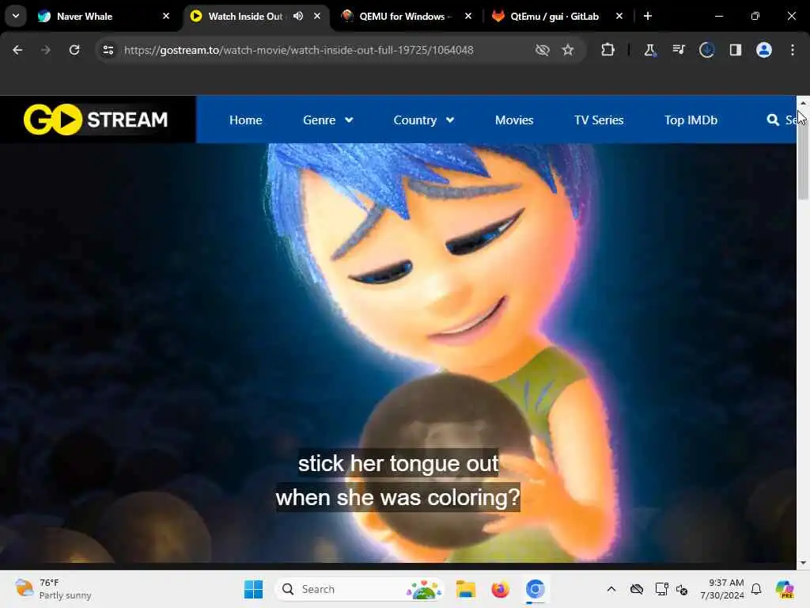
Task: Click the GoStream logo
Action: [x=96, y=120]
